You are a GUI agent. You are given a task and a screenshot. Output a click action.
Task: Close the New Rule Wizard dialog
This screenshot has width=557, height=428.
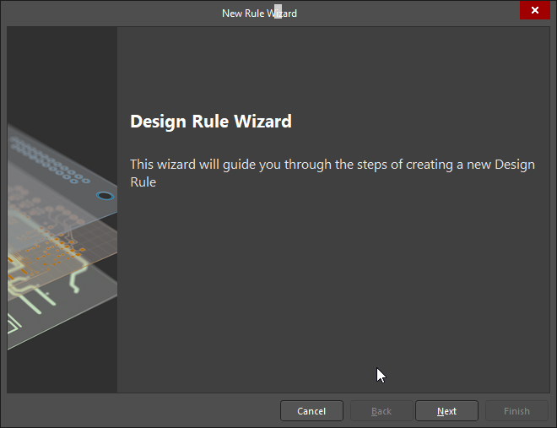[534, 10]
